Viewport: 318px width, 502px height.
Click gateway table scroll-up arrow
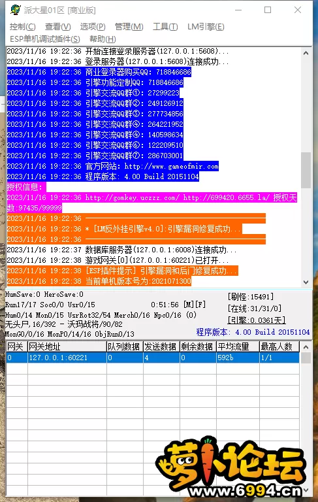click(306, 347)
